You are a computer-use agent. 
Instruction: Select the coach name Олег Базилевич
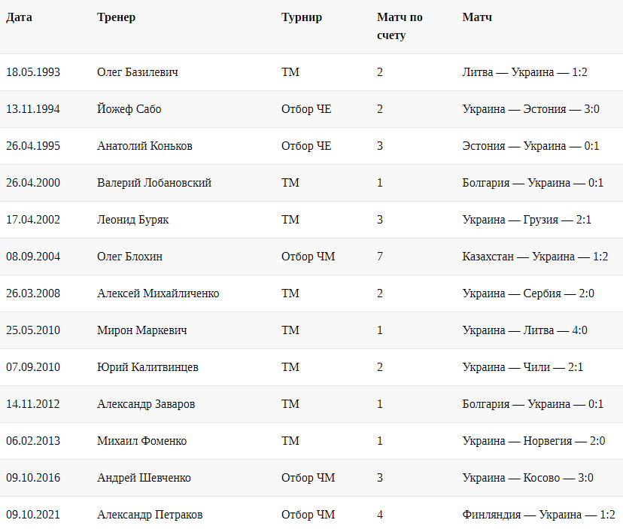click(x=138, y=72)
